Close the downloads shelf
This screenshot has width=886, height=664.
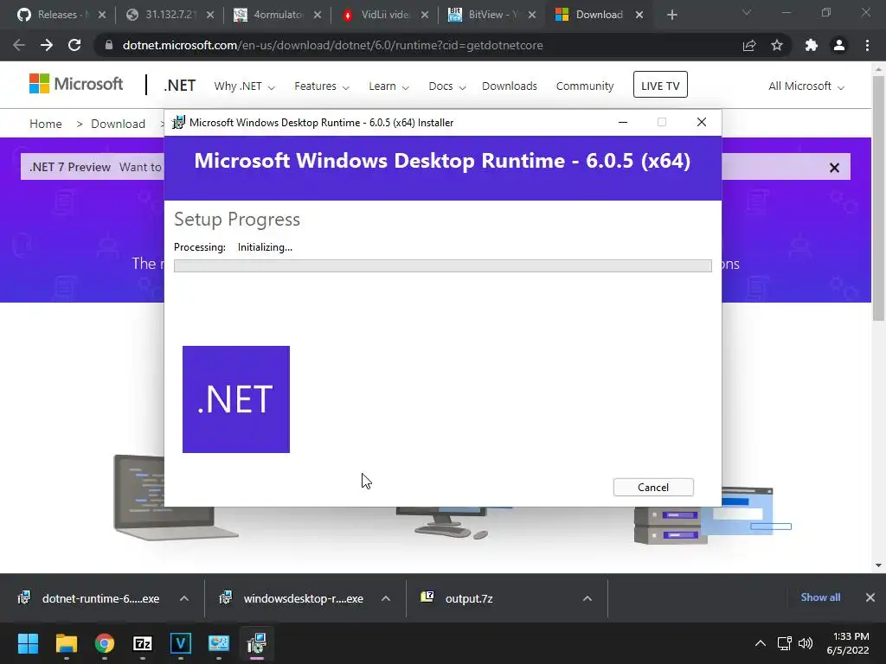(x=870, y=597)
